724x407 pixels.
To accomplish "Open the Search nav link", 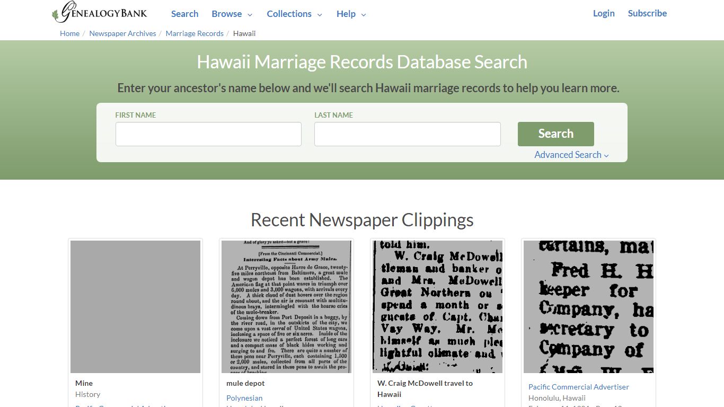I will coord(184,14).
